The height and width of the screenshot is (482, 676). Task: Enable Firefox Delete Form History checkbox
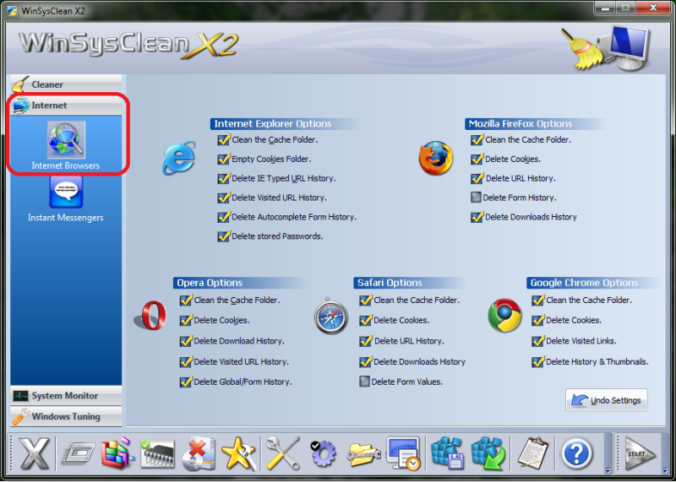(476, 198)
